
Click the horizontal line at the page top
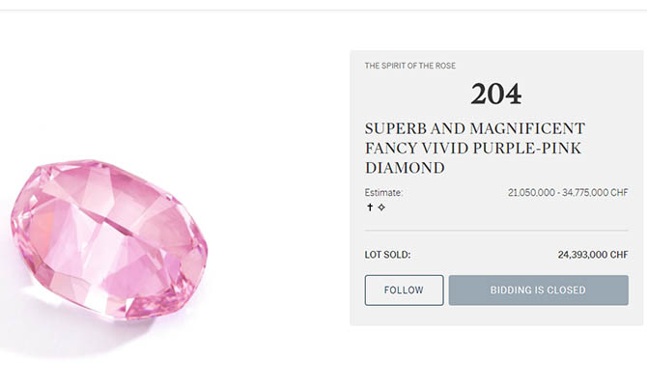click(x=323, y=11)
